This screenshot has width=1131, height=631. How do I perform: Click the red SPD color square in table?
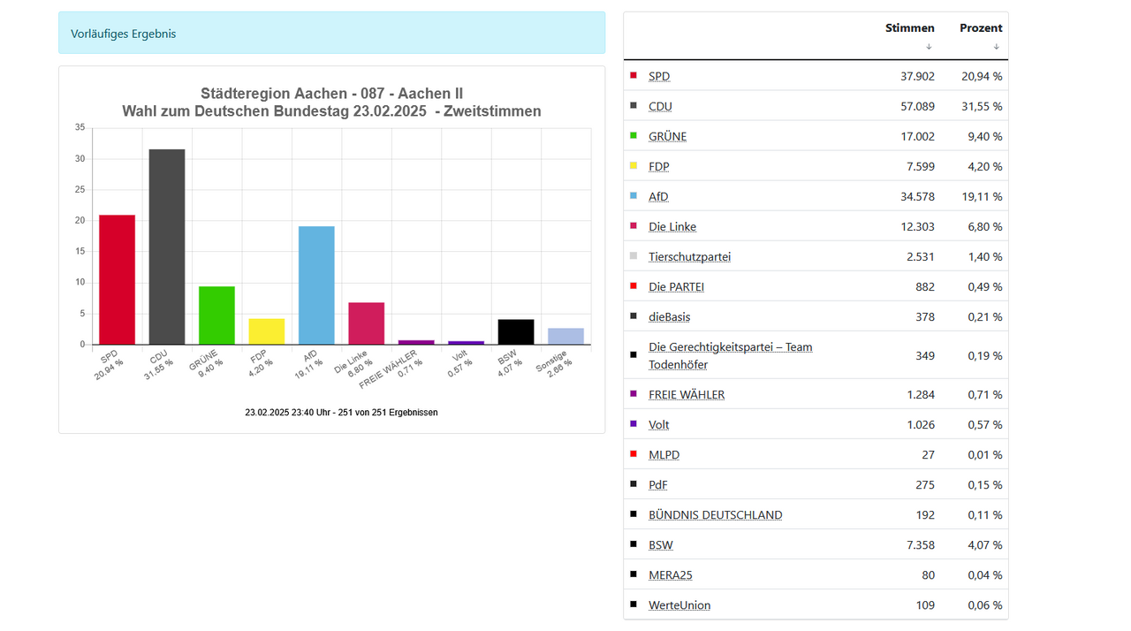[634, 76]
